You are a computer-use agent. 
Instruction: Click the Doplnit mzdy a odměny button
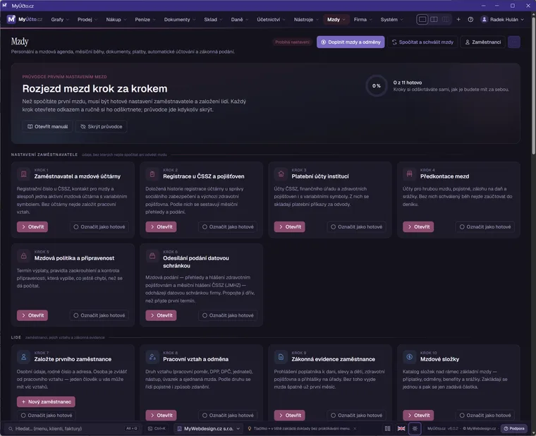pyautogui.click(x=351, y=42)
